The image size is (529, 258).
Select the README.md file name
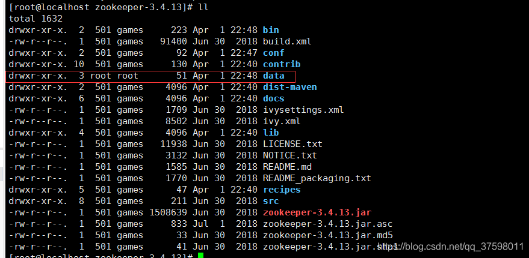287,167
